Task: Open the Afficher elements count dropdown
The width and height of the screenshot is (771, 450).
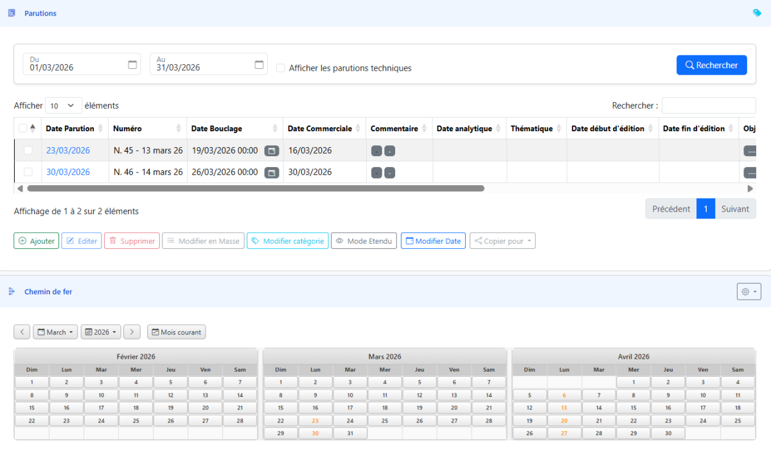Action: (x=63, y=105)
